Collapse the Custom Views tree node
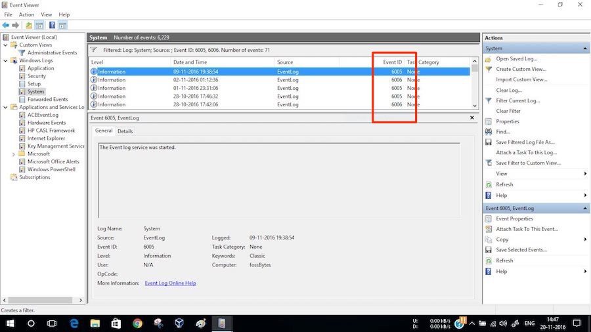Image resolution: width=591 pixels, height=332 pixels. [x=5, y=45]
